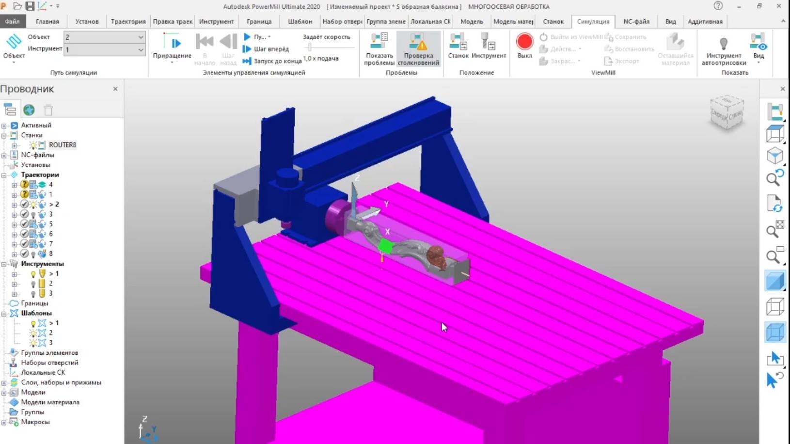Click the explorer recycle bin icon
The height and width of the screenshot is (444, 790).
pos(48,110)
